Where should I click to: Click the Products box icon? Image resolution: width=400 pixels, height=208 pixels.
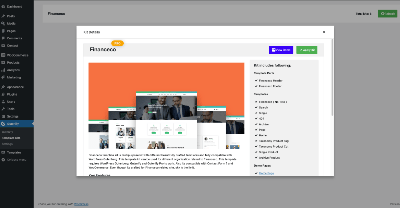pos(3,63)
